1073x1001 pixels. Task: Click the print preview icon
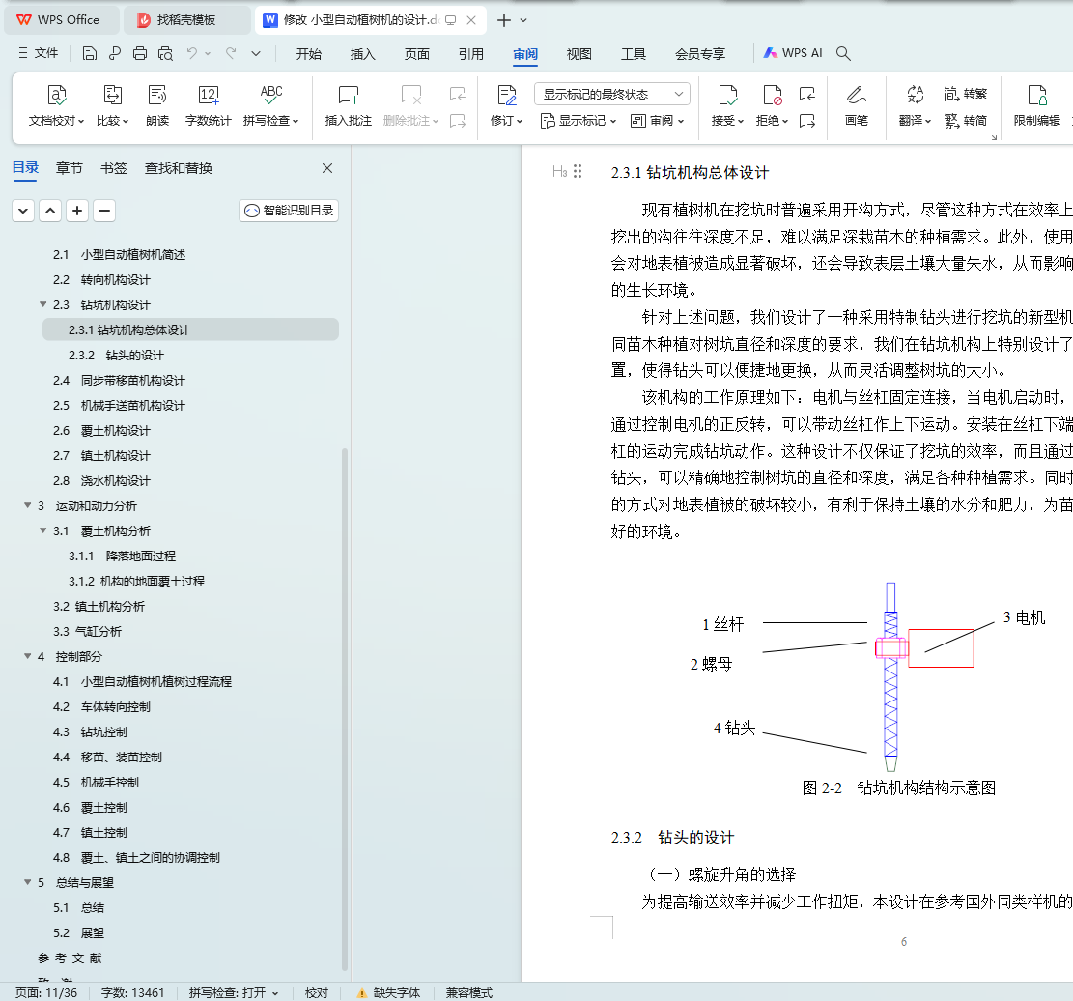pyautogui.click(x=165, y=53)
